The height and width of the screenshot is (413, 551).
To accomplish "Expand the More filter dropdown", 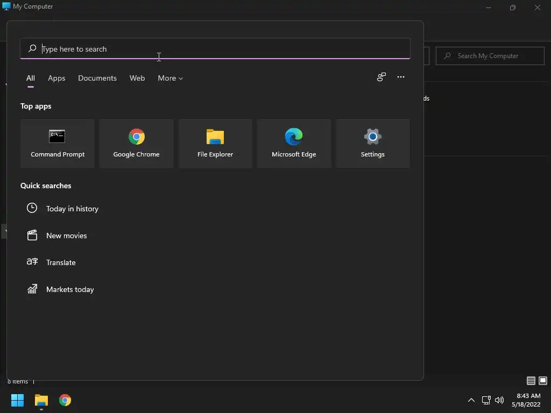I will (171, 78).
